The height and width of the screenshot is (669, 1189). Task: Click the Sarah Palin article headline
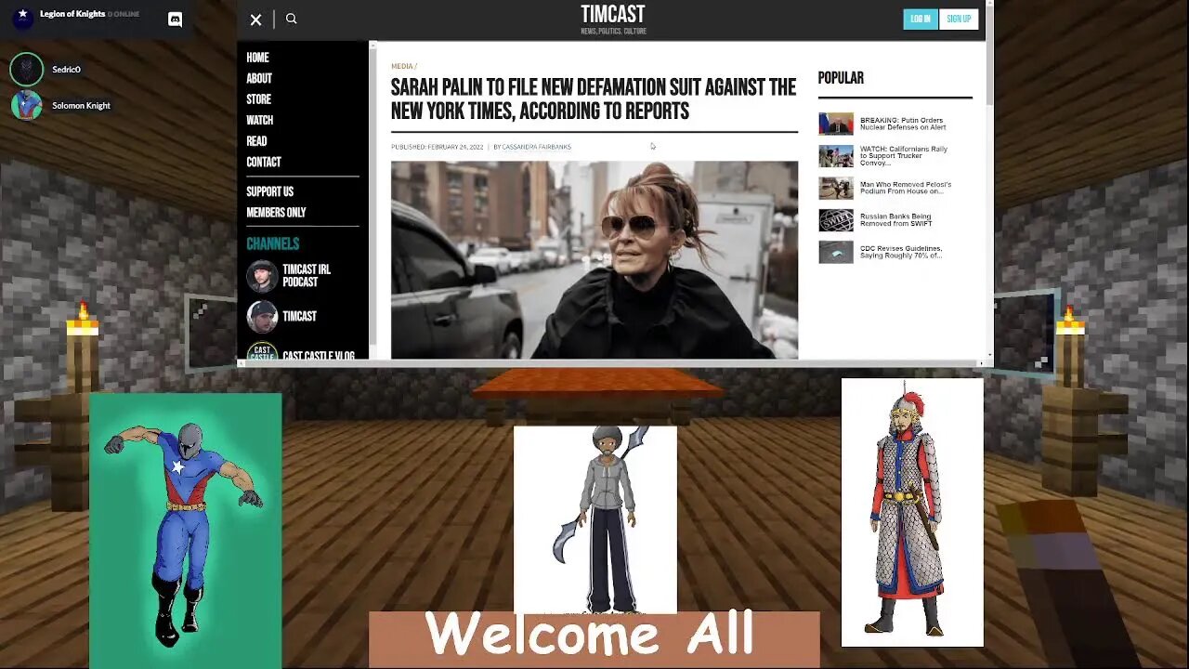tap(594, 99)
